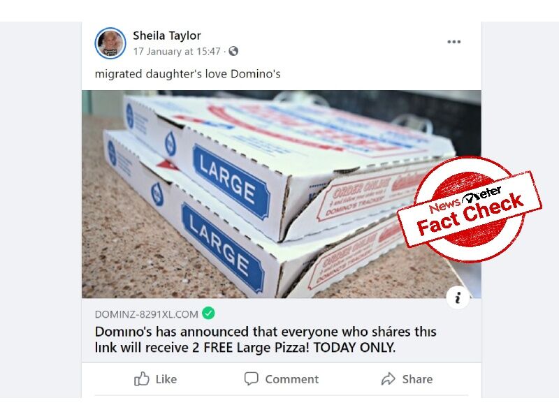
Task: Open Sheila Taylor's profile via her name
Action: (167, 36)
